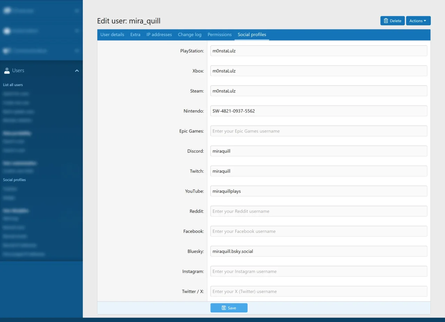Click the empty Reddit username field

point(319,211)
